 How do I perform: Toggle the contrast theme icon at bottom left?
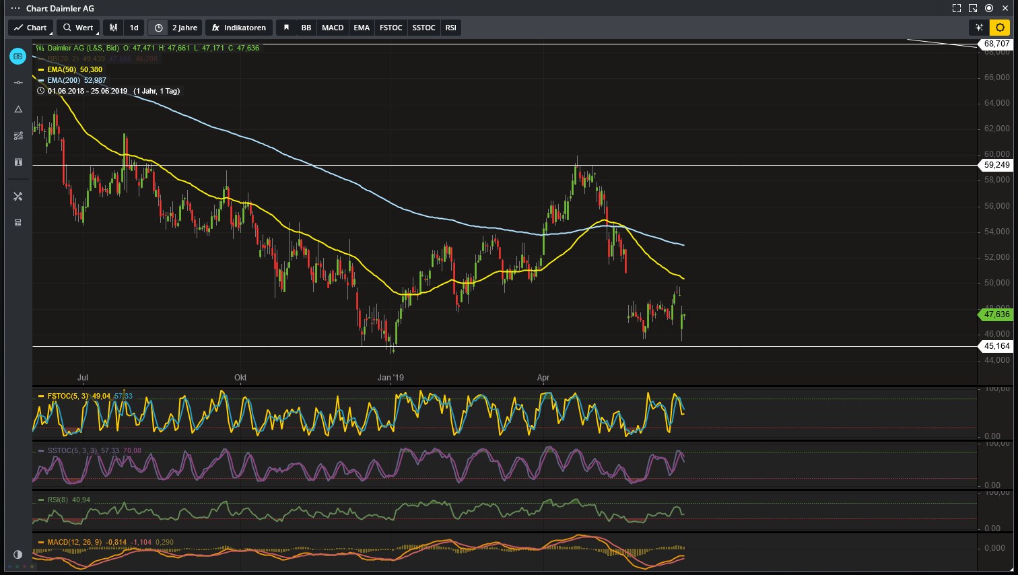(18, 554)
